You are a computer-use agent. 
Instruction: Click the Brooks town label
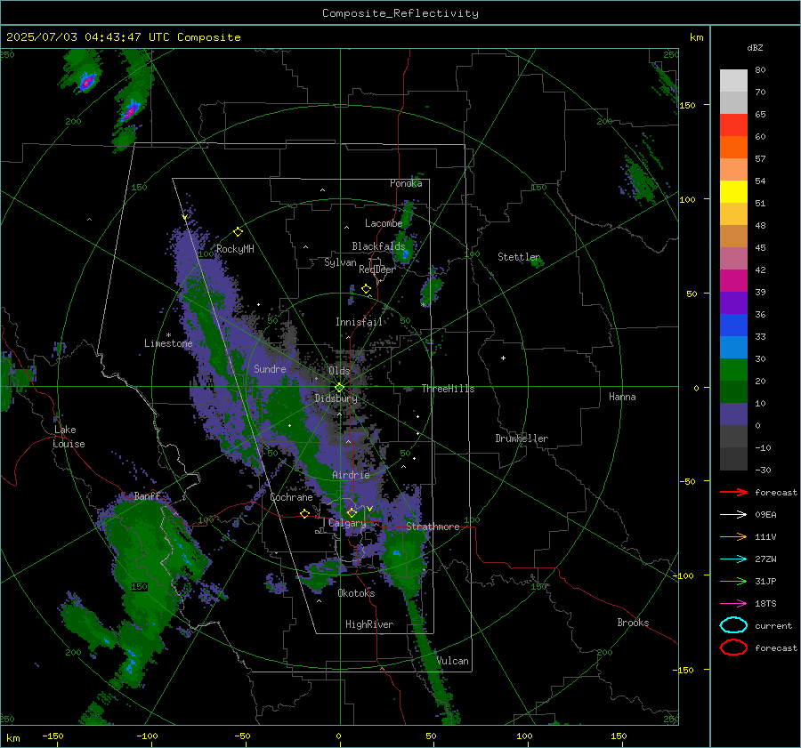[633, 623]
